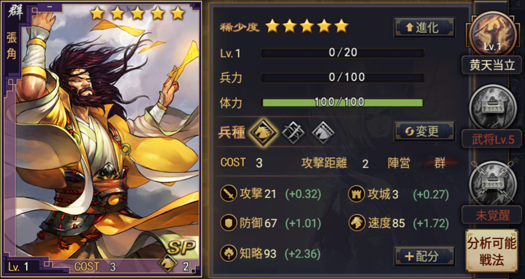The height and width of the screenshot is (279, 525).
Task: Tap the sword 攻撃 stat icon
Action: 229,194
